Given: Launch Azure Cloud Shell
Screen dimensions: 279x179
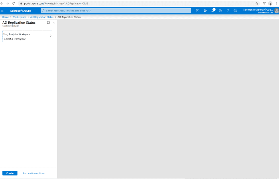Looking at the screenshot, I should click(x=198, y=11).
